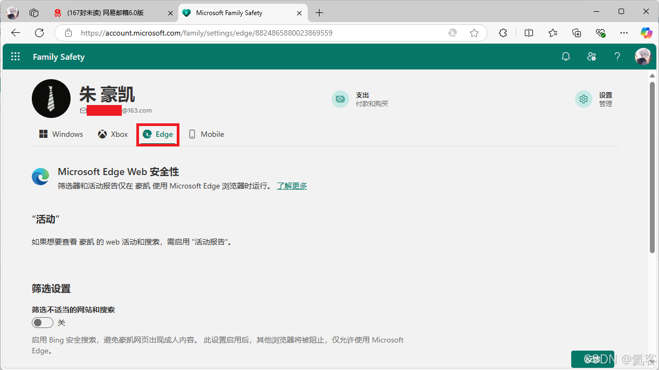Click the browser profile avatar in title bar
The width and height of the screenshot is (659, 370).
12,12
